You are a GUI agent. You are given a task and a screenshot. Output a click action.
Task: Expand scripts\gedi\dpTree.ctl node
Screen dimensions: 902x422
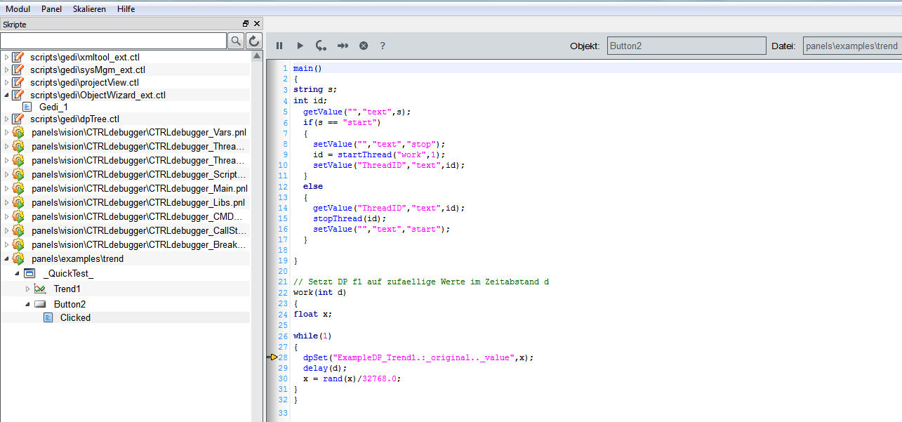(x=6, y=119)
